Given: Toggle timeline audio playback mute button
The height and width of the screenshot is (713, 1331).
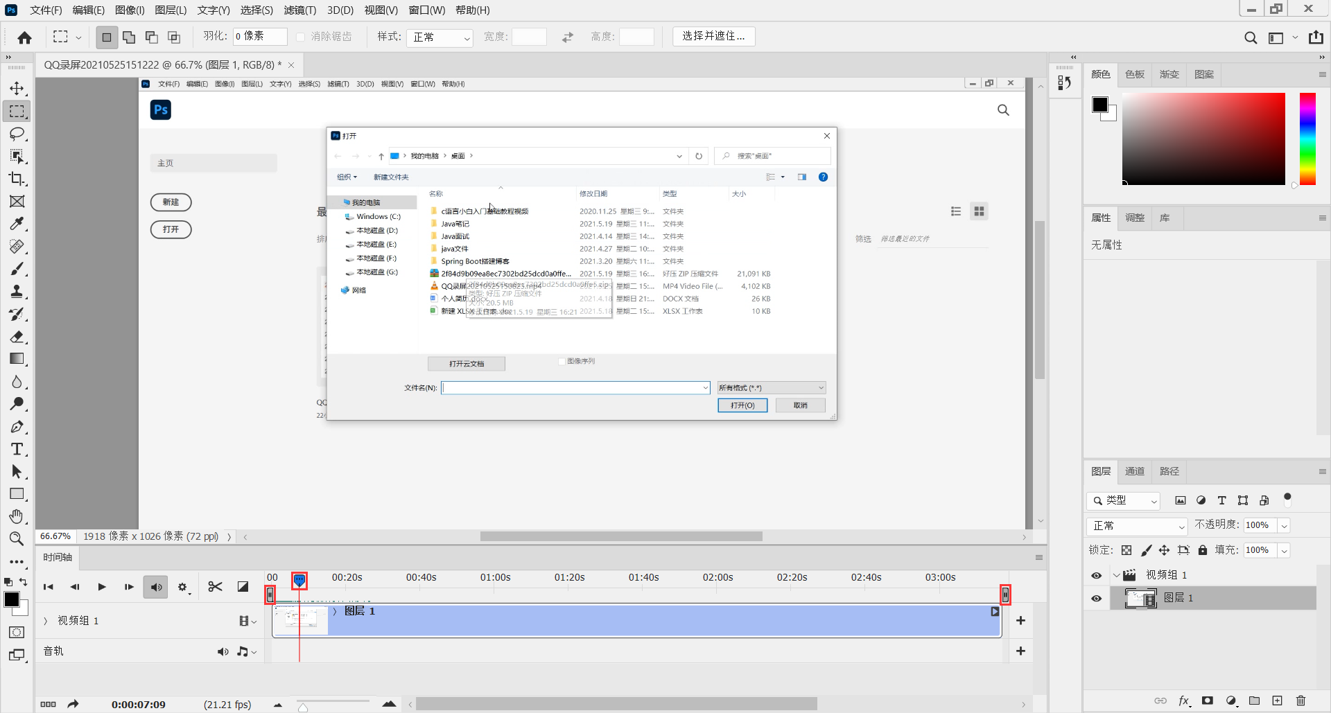Looking at the screenshot, I should point(156,587).
